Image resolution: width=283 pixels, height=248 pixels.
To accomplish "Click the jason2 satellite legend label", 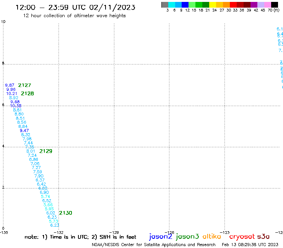I will point(161,237).
